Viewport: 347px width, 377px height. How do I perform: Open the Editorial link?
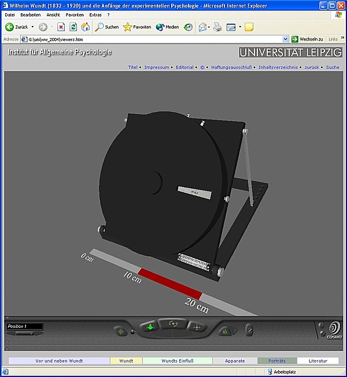tap(184, 68)
